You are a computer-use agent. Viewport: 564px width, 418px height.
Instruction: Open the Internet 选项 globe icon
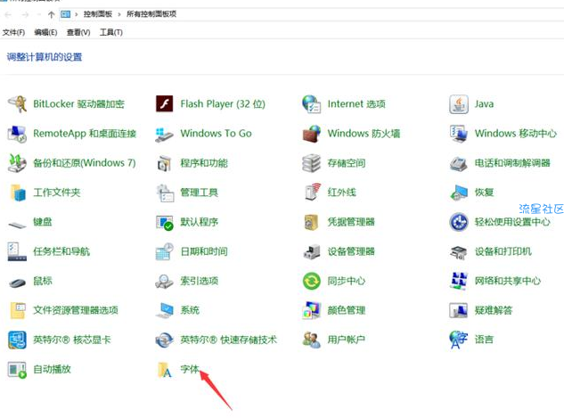click(x=312, y=104)
